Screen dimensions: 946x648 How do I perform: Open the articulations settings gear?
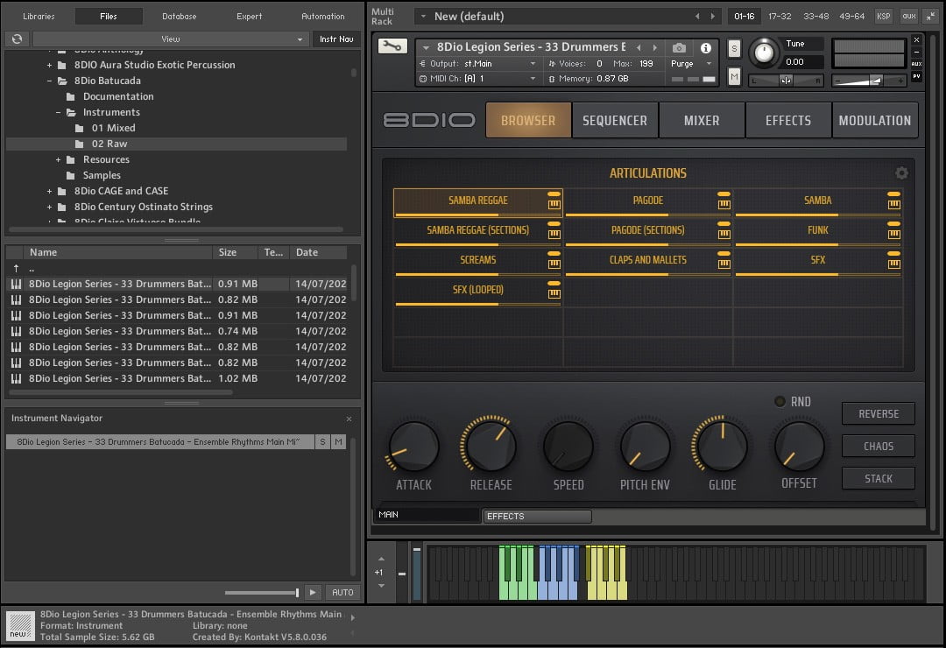pos(901,173)
